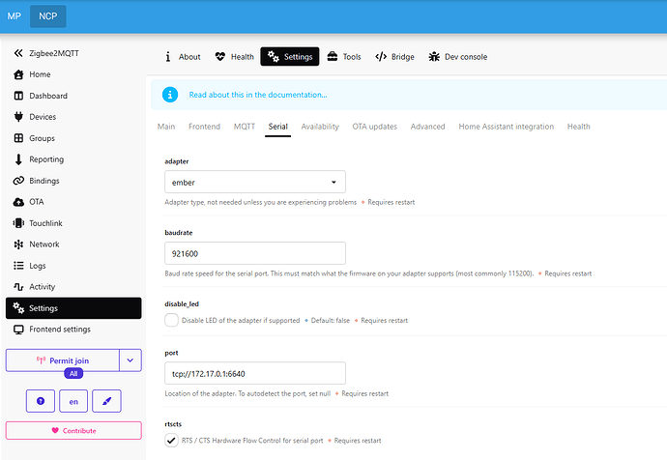Click the About info icon
This screenshot has height=460, width=667.
168,57
